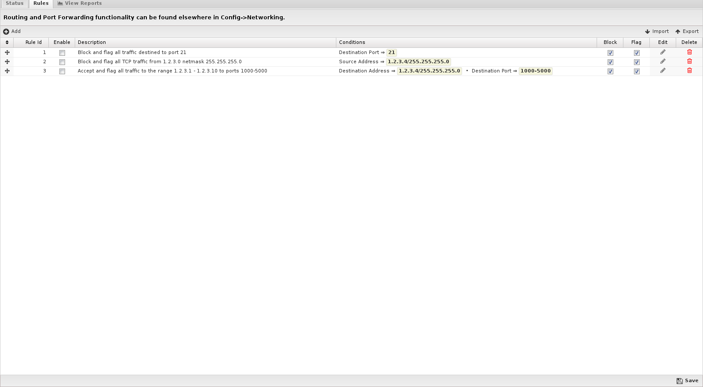Toggle Block checkbox for rule 2
This screenshot has height=387, width=703.
tap(610, 62)
